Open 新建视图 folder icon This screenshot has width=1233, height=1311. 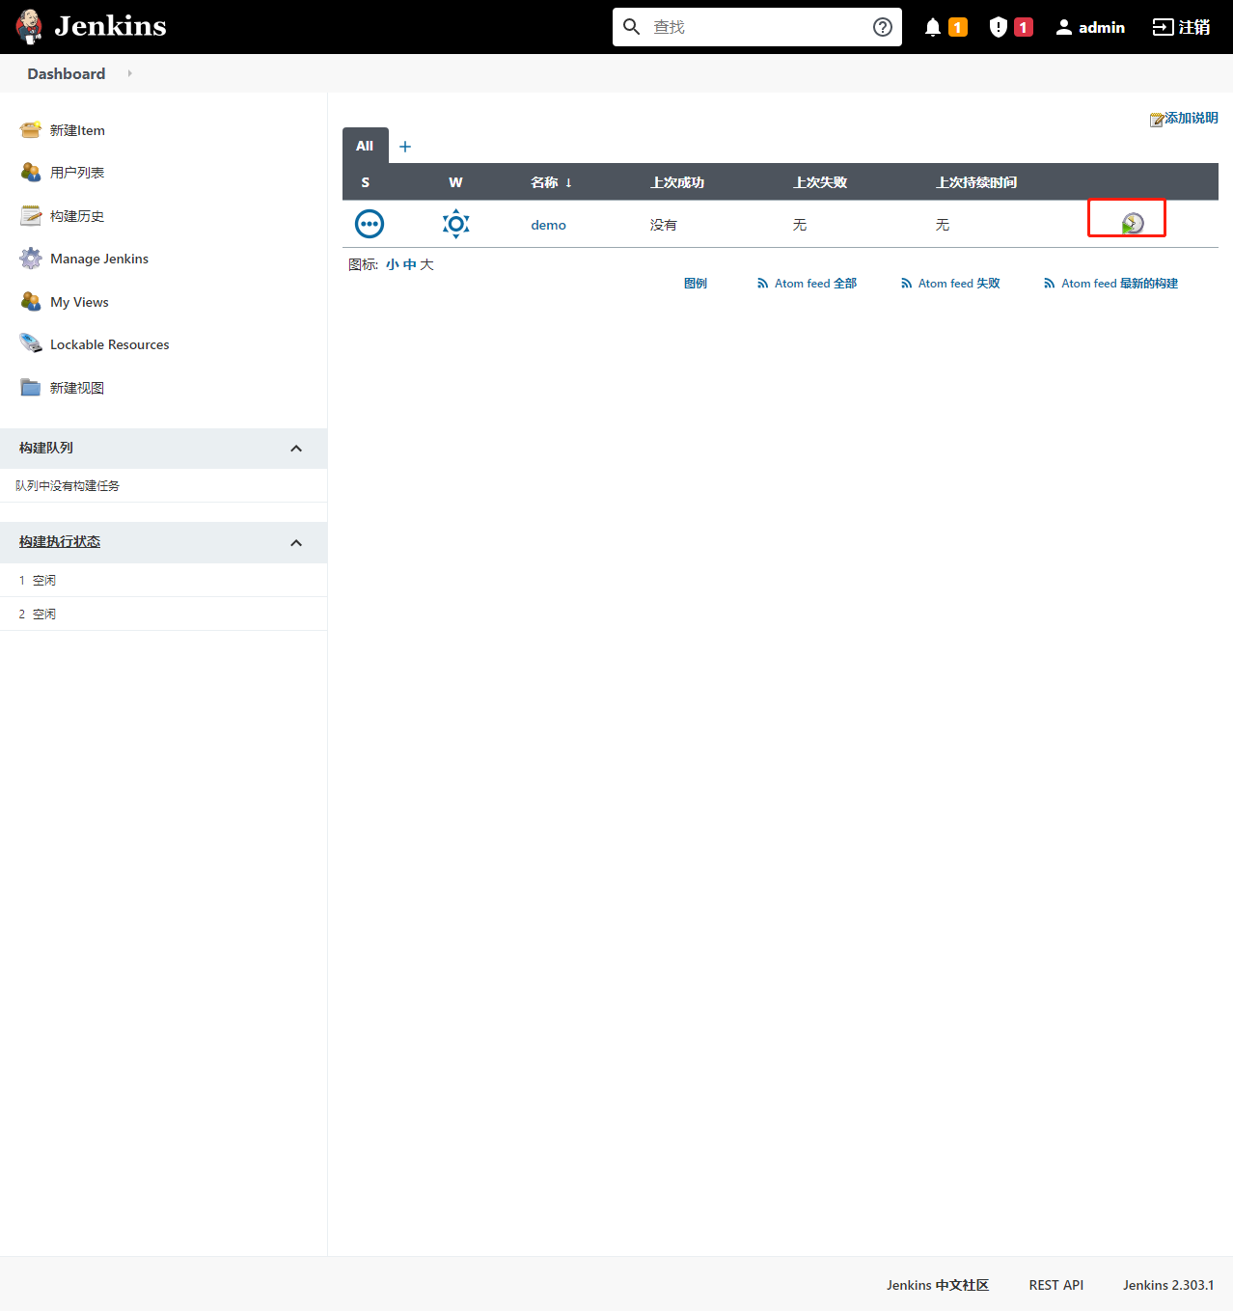tap(31, 387)
